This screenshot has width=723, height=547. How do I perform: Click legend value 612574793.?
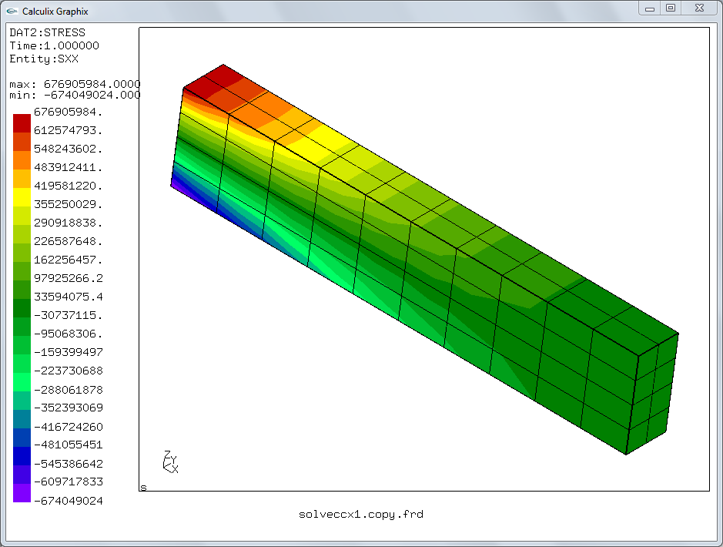[x=69, y=130]
